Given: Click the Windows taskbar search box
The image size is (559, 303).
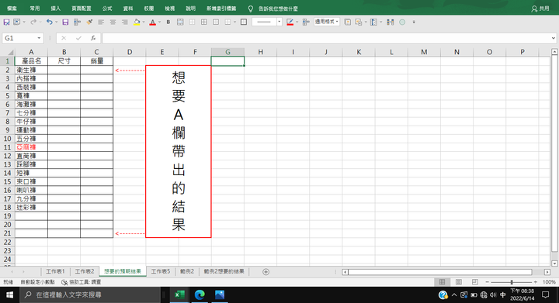Looking at the screenshot, I should [x=90, y=294].
